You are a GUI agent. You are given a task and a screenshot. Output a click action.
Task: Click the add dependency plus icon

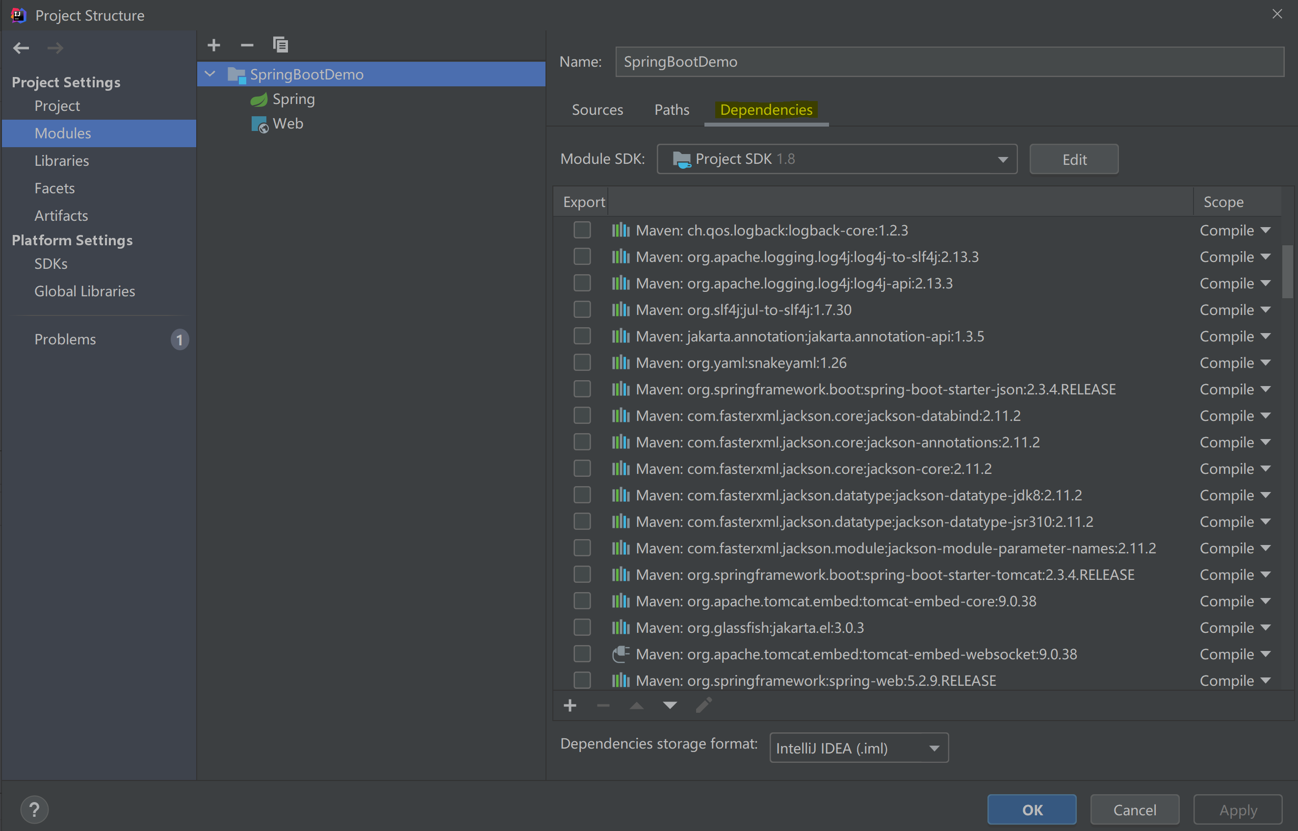pyautogui.click(x=570, y=705)
